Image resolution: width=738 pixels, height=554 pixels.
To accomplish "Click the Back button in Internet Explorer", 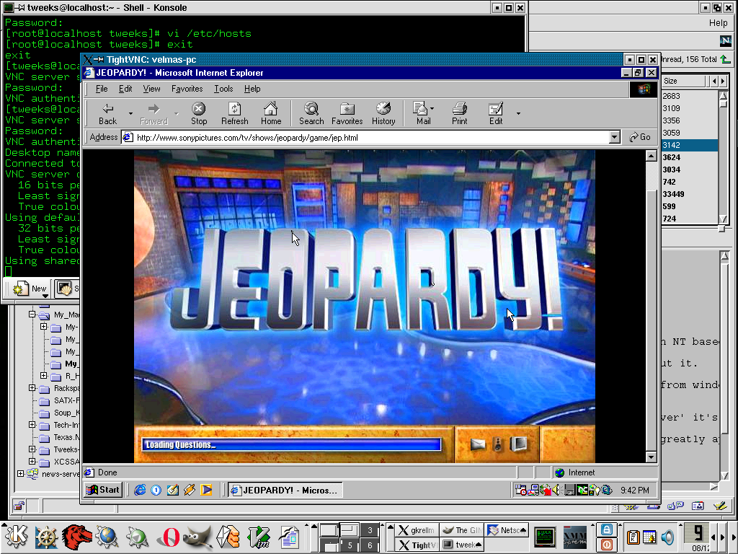I will [108, 113].
